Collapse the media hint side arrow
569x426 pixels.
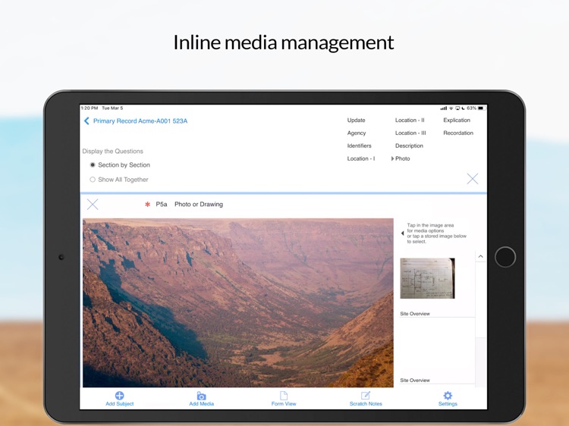pyautogui.click(x=402, y=233)
